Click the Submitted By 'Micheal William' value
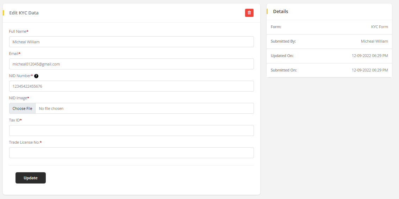 point(374,41)
